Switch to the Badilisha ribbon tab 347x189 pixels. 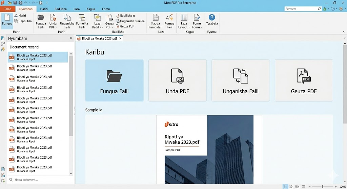coord(61,9)
